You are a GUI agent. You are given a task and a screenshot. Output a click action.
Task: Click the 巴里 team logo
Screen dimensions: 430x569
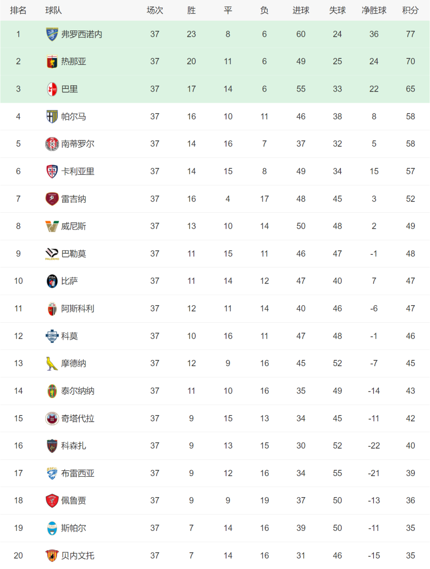tap(52, 89)
